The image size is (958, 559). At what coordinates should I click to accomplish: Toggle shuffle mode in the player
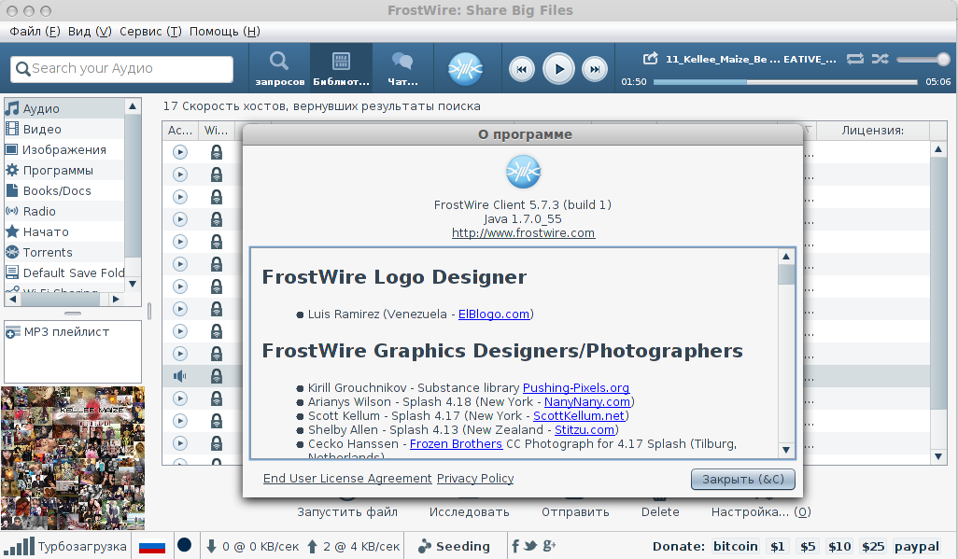click(x=880, y=59)
